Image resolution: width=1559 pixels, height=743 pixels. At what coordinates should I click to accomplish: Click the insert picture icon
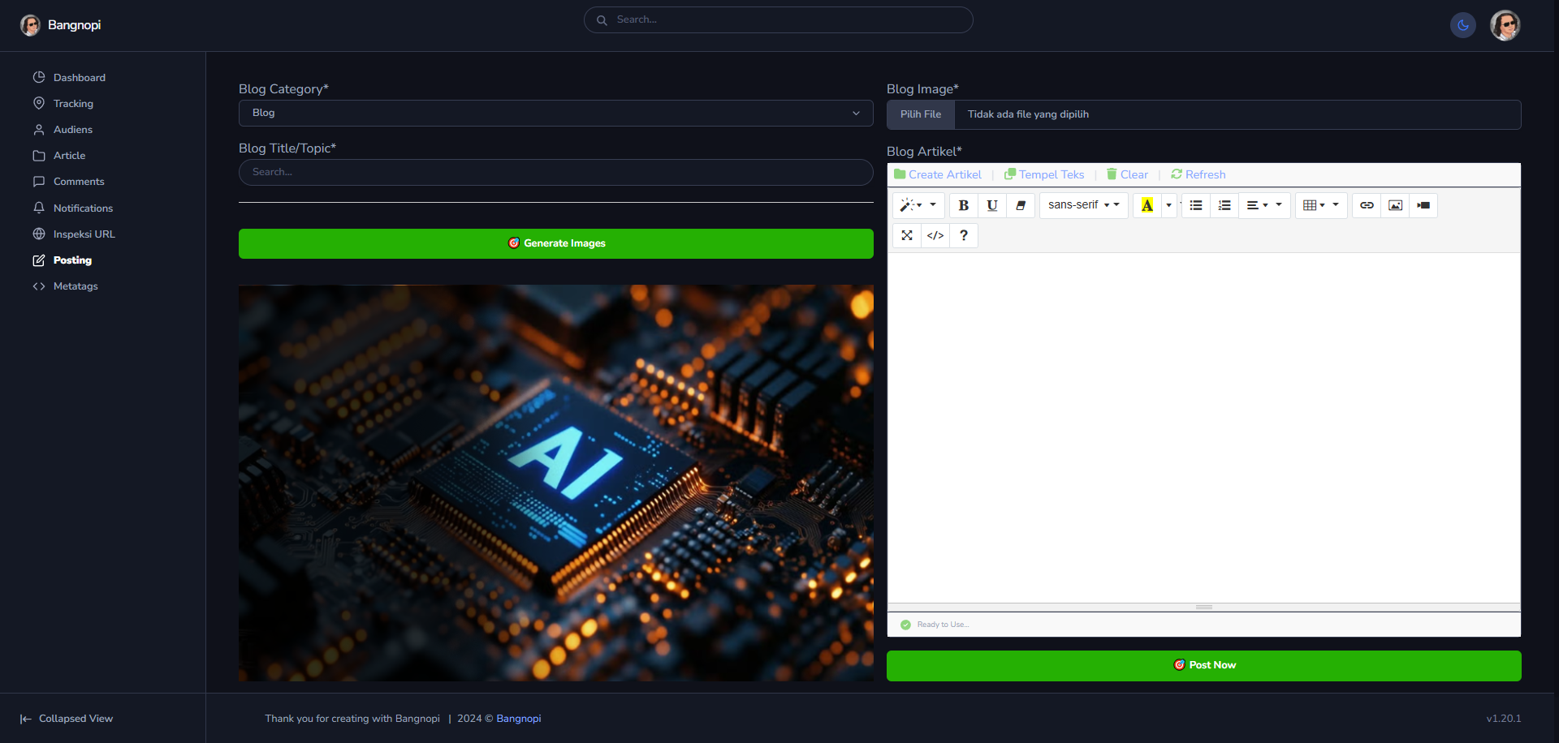pyautogui.click(x=1395, y=205)
